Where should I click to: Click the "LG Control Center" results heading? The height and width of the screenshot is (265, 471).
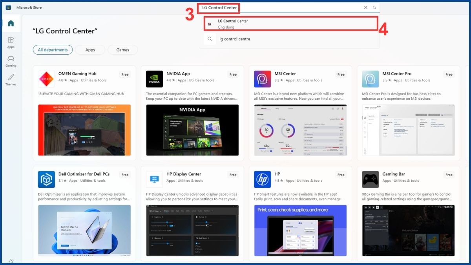pyautogui.click(x=65, y=31)
